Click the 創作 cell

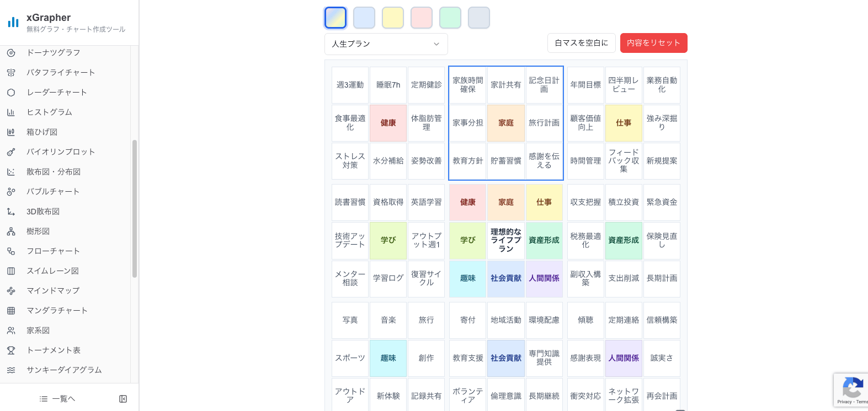click(427, 358)
